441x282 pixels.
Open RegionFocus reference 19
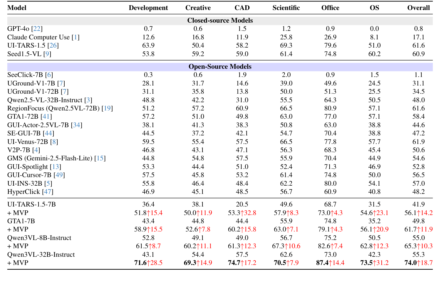(107, 108)
